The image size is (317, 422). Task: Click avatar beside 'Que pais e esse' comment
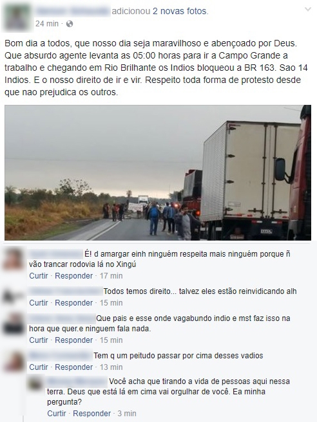pos(13,323)
